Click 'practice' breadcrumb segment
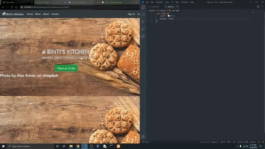Image resolution: width=265 pixels, height=149 pixels. click(152, 10)
